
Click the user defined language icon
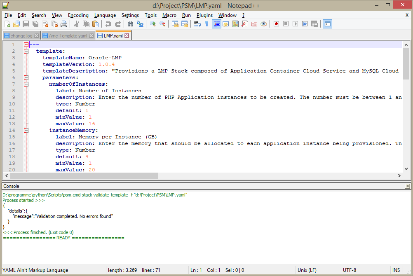click(226, 24)
